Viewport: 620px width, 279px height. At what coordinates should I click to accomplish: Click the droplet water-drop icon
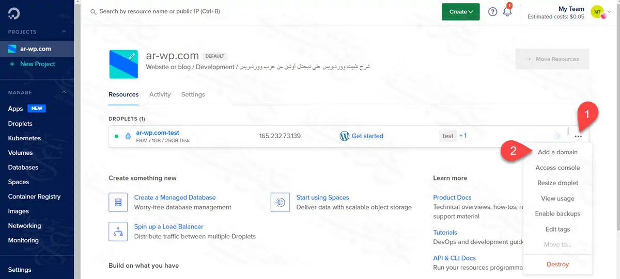pos(128,137)
